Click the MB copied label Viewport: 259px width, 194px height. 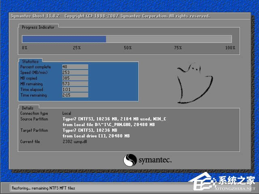click(x=29, y=78)
